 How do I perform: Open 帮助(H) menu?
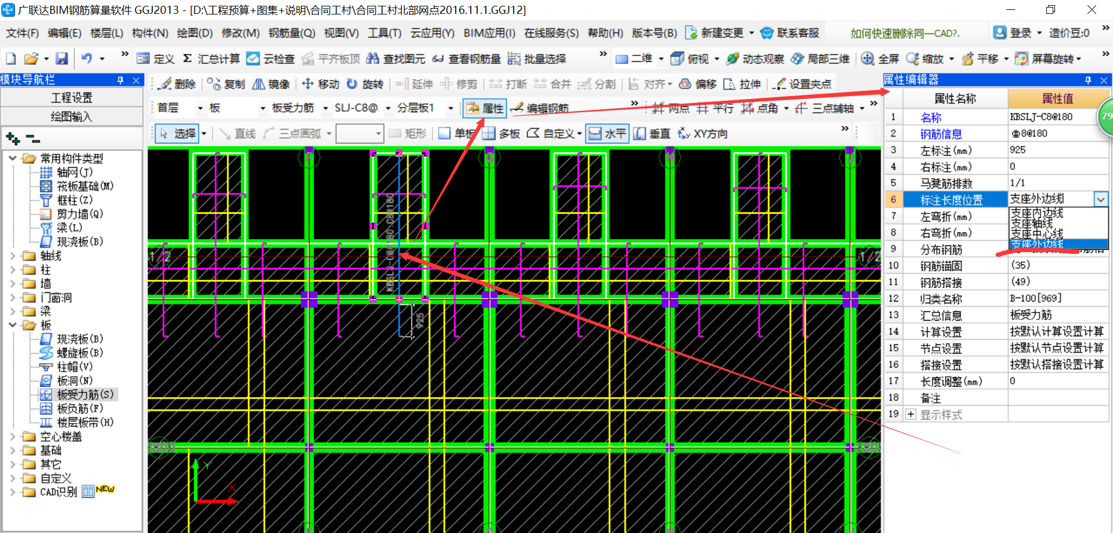point(605,33)
